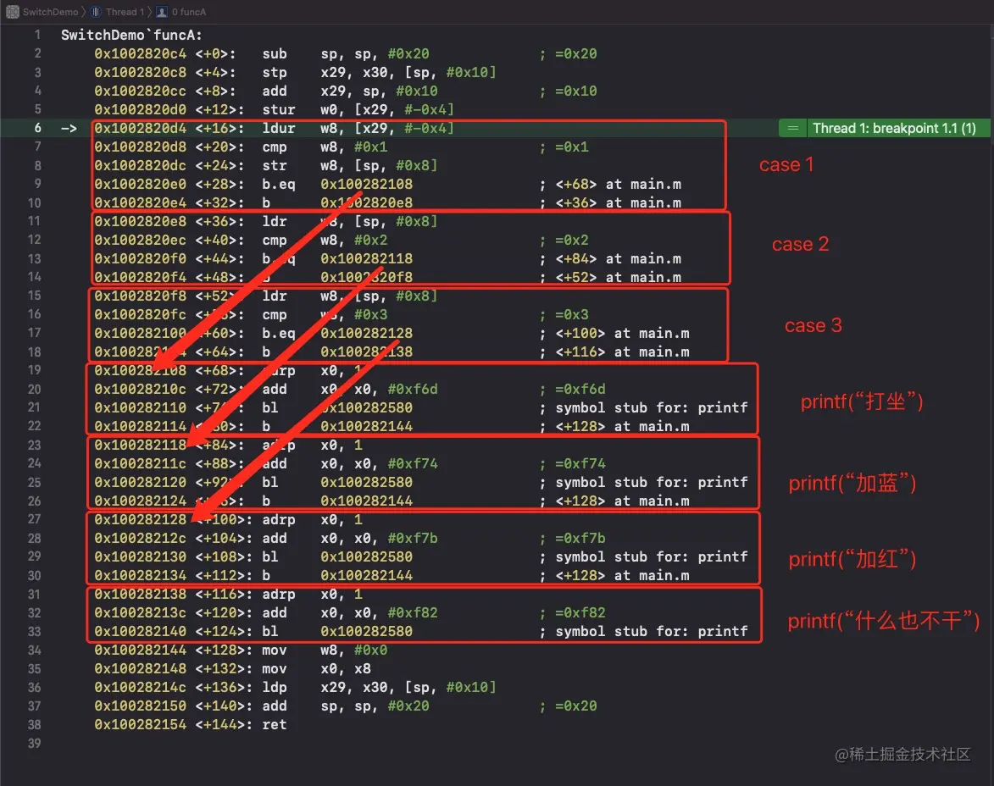
Task: Click address 0x1002820cc at offset <+8>
Action: [x=140, y=91]
